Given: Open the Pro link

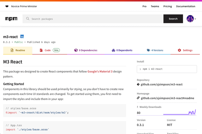Looking at the screenshot, I should pyautogui.click(x=145, y=6).
